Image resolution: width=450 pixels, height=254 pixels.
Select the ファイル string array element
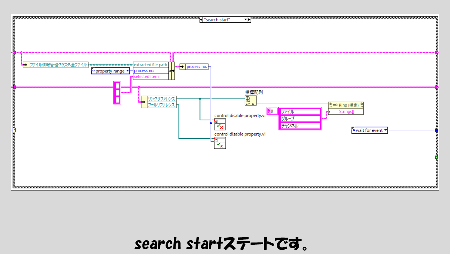coord(299,112)
